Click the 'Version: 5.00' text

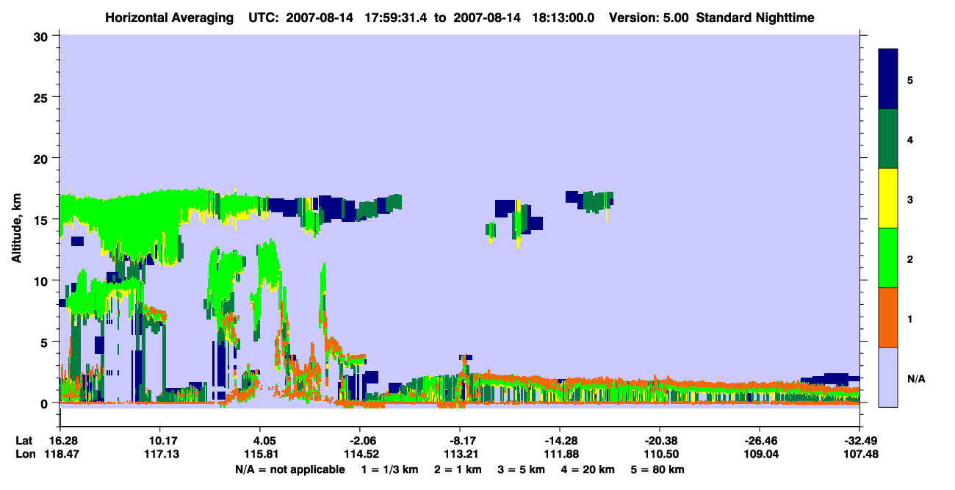pos(649,18)
